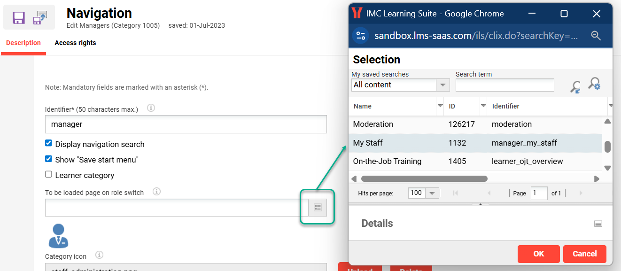Open the Name column filter dropdown
Screen dimensions: 621x271
pos(440,106)
